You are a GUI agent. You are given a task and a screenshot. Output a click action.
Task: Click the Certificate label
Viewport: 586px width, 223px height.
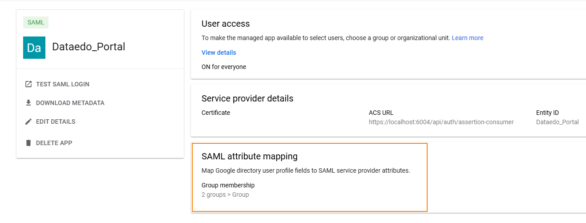pyautogui.click(x=216, y=113)
